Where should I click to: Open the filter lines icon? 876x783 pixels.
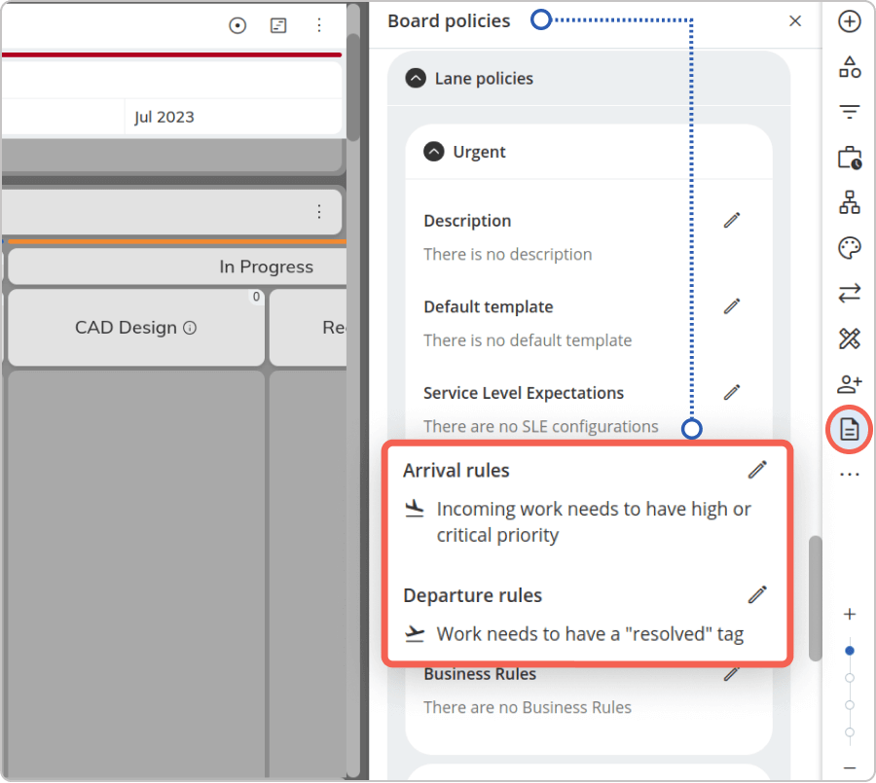coord(849,112)
